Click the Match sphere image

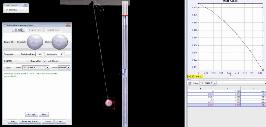click(60, 42)
